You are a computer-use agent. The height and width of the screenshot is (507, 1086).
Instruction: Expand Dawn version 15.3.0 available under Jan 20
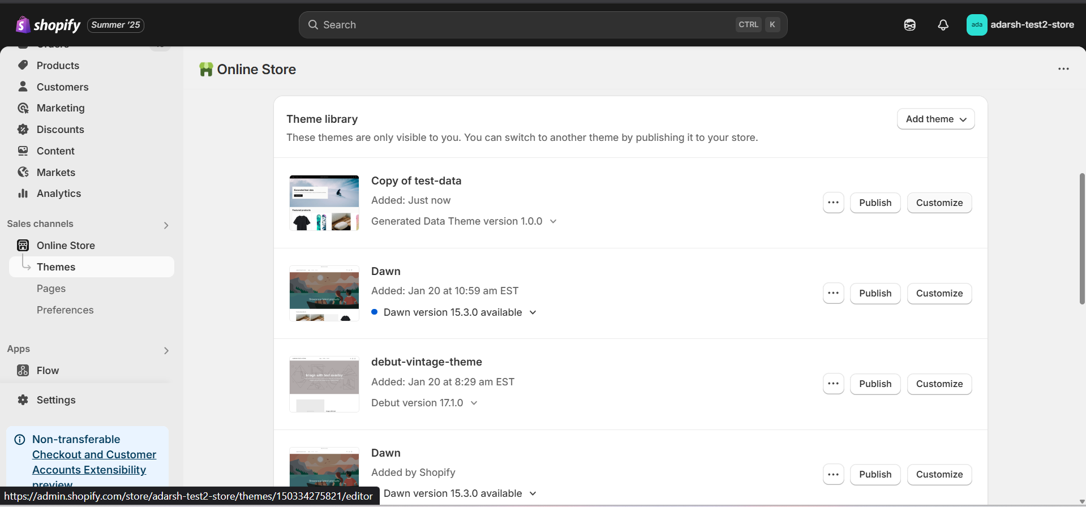pyautogui.click(x=533, y=312)
